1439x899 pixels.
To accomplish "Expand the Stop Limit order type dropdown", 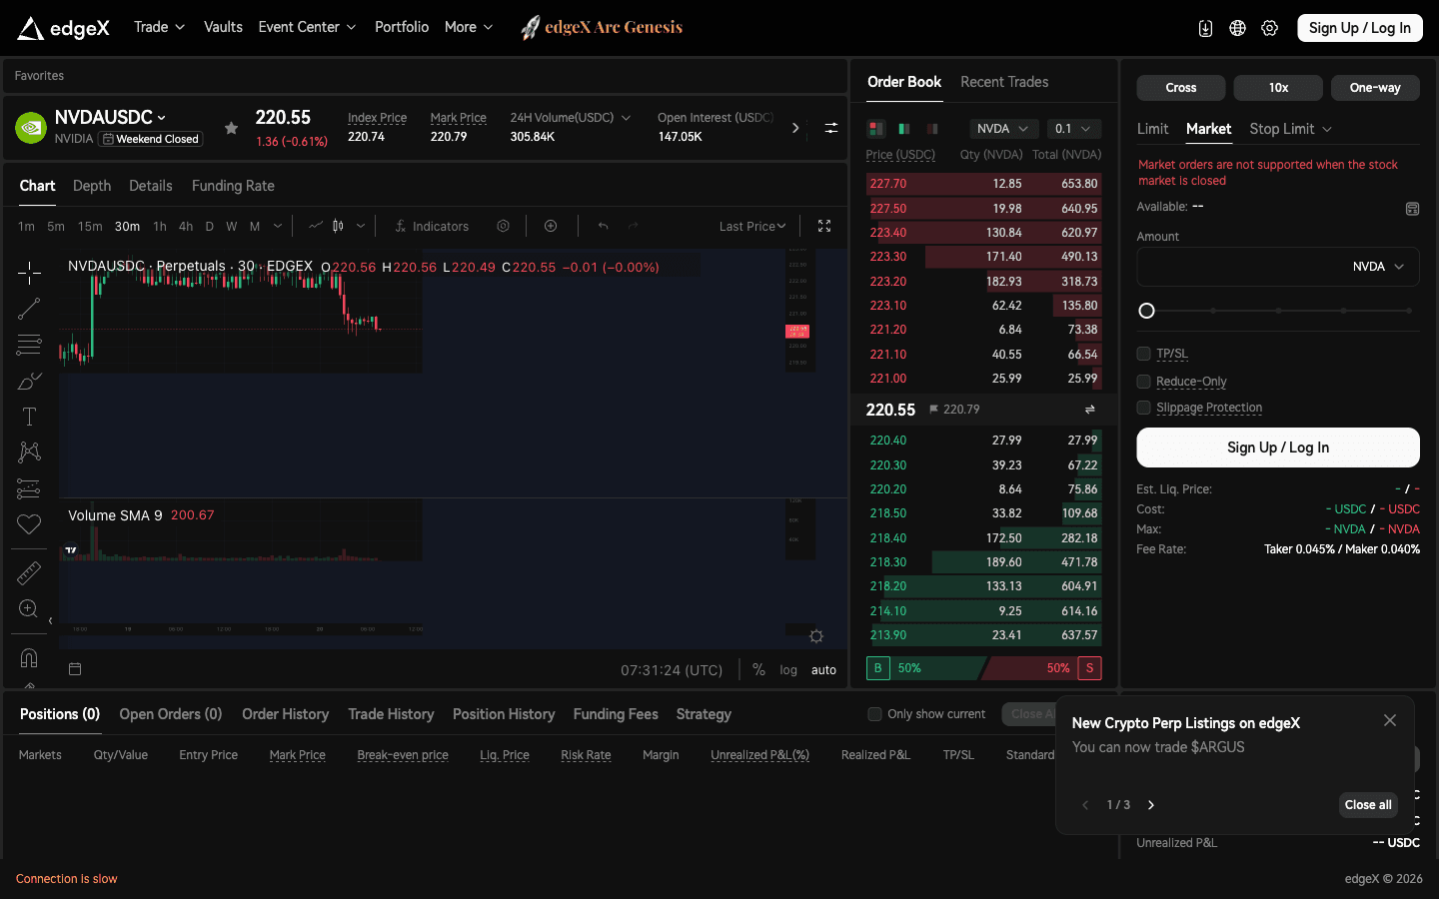I will click(1290, 129).
